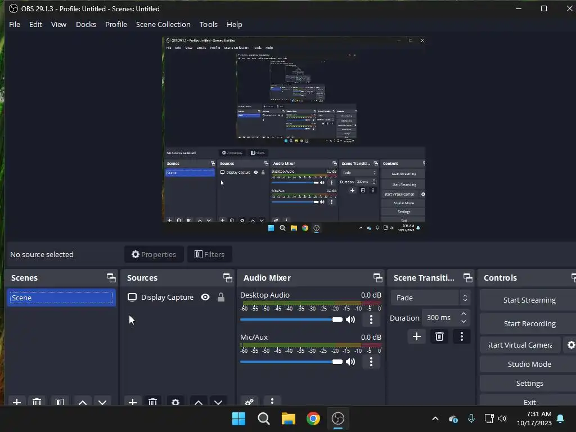576x432 pixels.
Task: Click microphone icon in system tray
Action: click(471, 418)
